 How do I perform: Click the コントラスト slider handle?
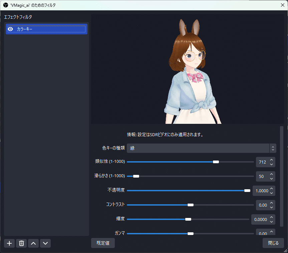191,205
